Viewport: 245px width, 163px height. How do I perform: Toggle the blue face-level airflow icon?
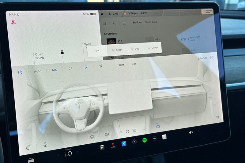(86, 67)
